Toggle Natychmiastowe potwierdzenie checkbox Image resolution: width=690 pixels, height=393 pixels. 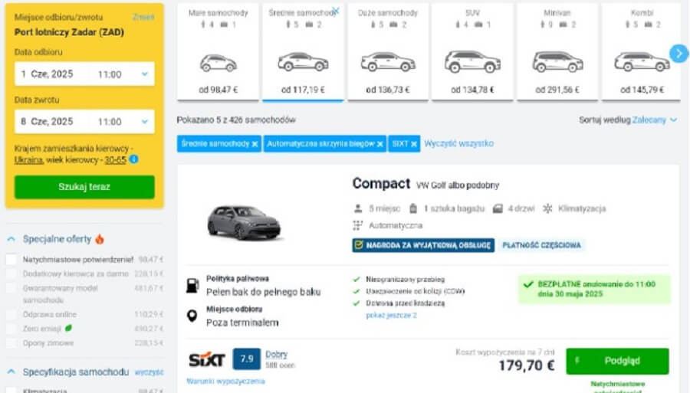[11, 260]
